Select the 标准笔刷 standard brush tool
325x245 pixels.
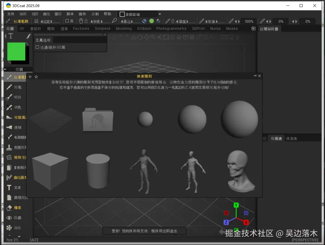tap(16, 77)
